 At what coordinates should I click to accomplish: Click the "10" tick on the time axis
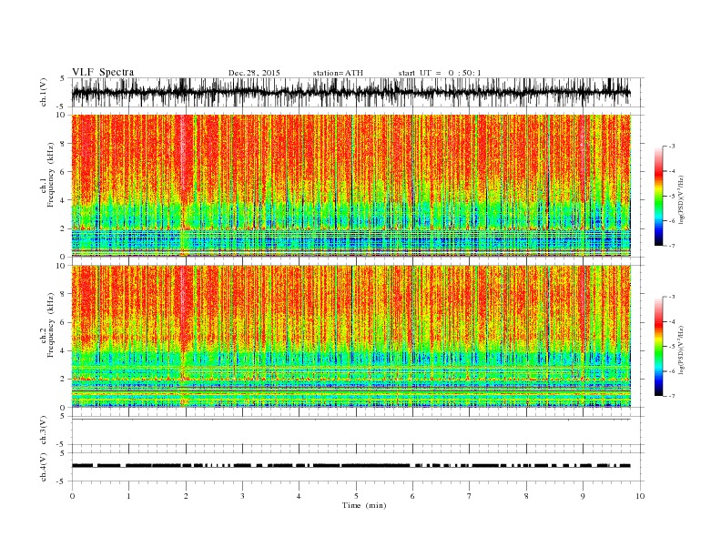point(640,496)
